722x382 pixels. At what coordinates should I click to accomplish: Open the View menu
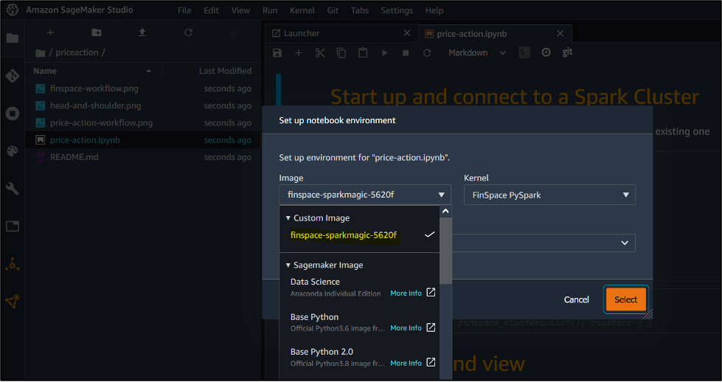(241, 10)
